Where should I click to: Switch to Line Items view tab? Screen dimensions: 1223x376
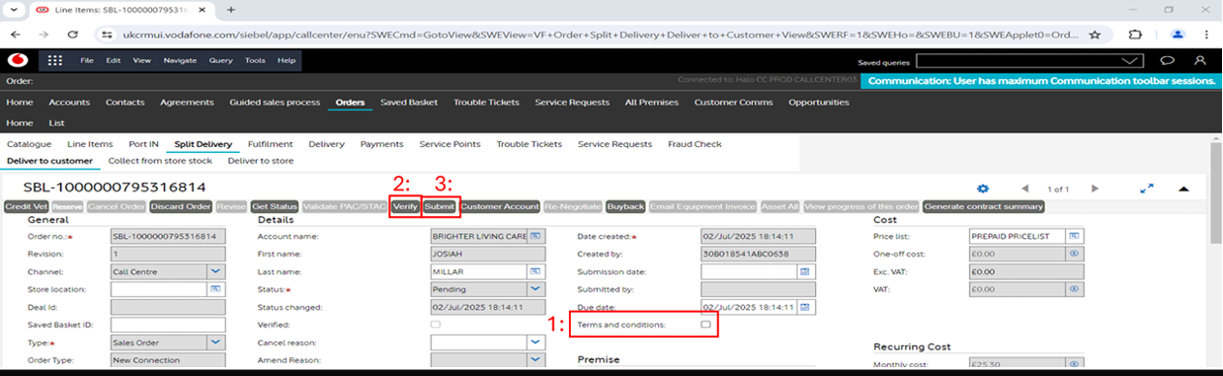pos(90,144)
